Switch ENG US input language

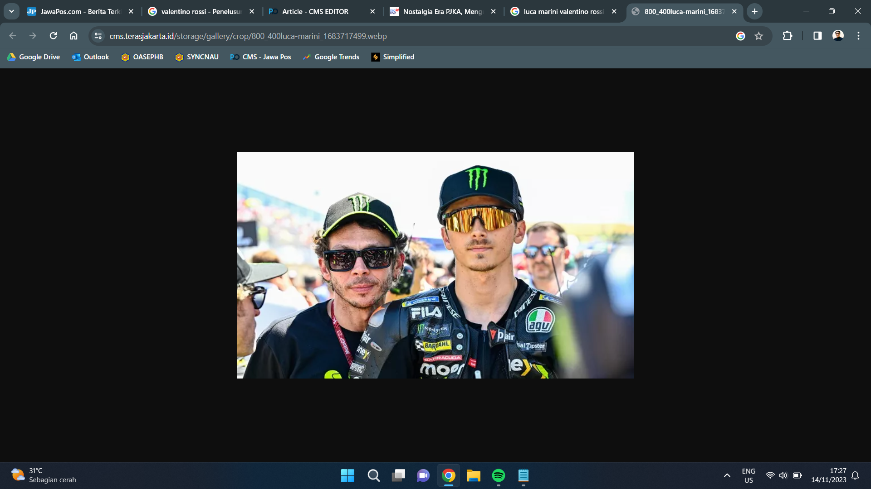coord(749,475)
